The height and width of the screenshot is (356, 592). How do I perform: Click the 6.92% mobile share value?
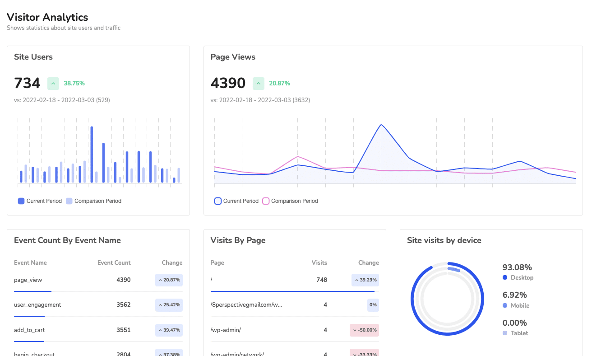[x=515, y=295]
